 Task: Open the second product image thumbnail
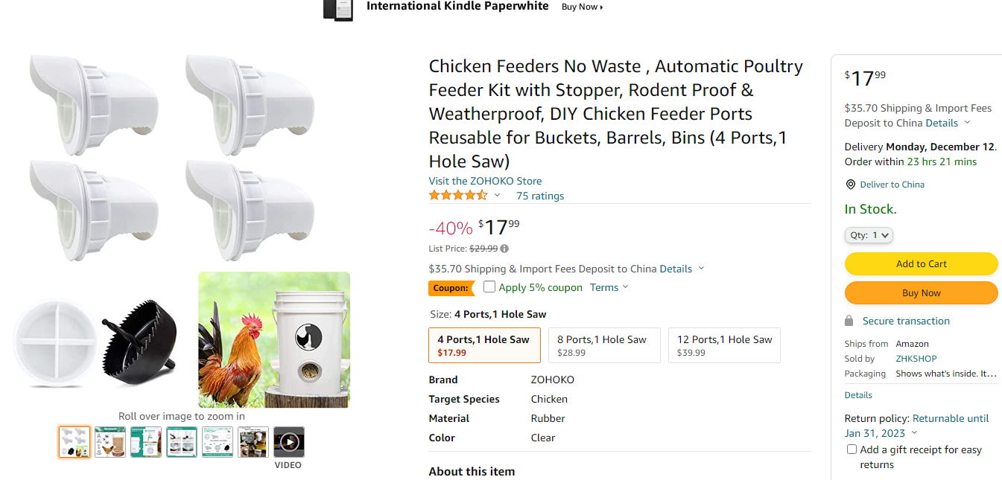(110, 442)
